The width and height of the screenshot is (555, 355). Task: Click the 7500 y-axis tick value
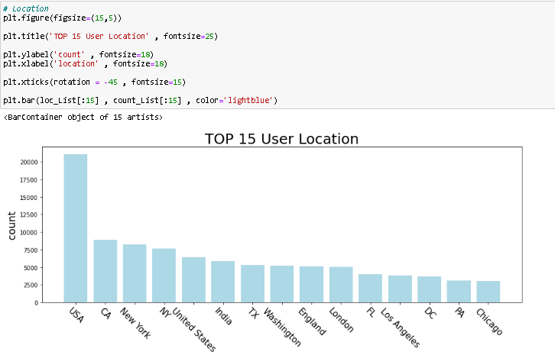point(31,250)
